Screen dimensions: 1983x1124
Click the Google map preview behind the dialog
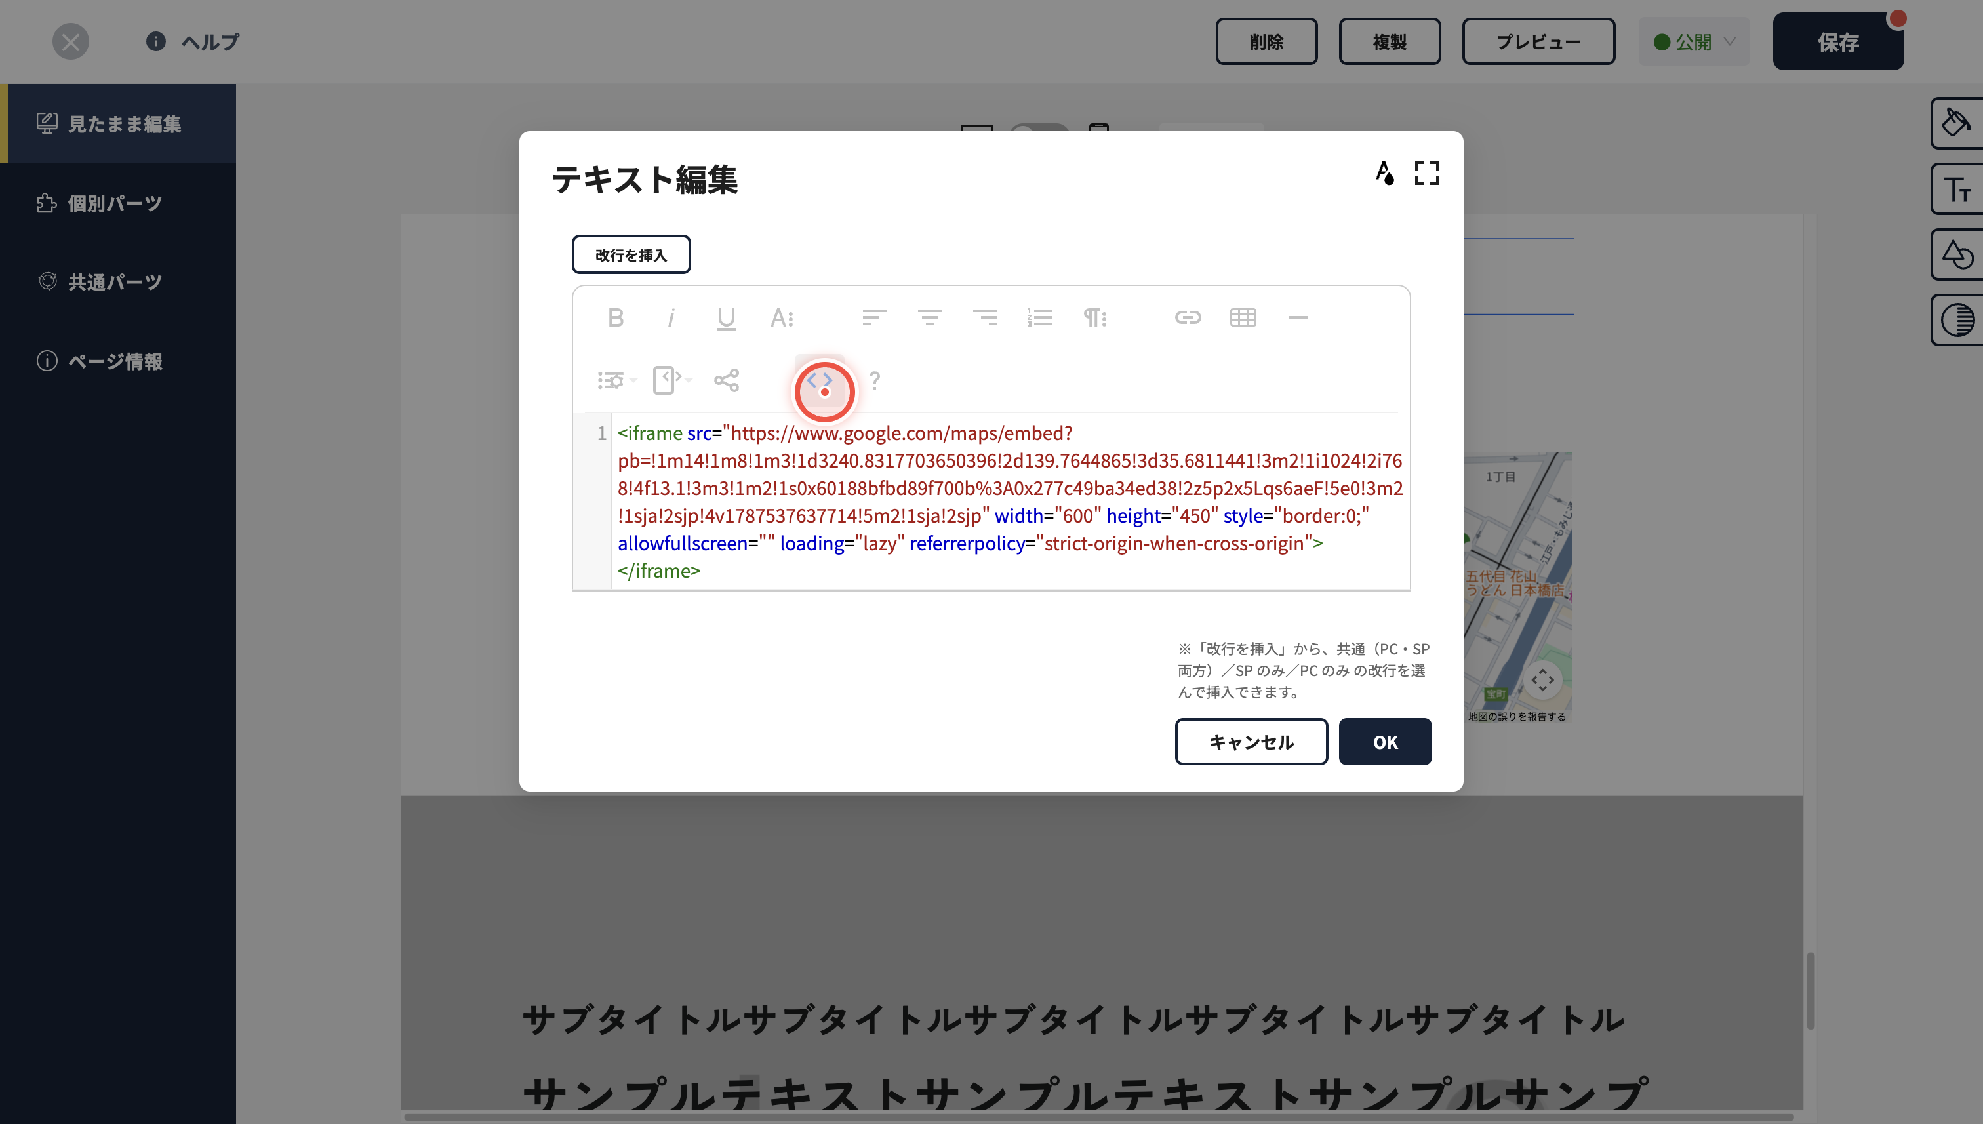[1517, 587]
